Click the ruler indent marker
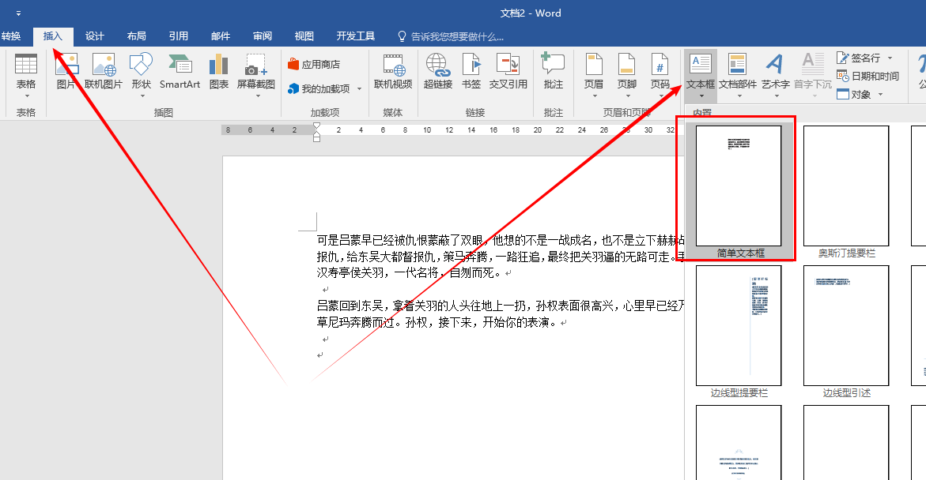Image resolution: width=926 pixels, height=480 pixels. click(316, 133)
